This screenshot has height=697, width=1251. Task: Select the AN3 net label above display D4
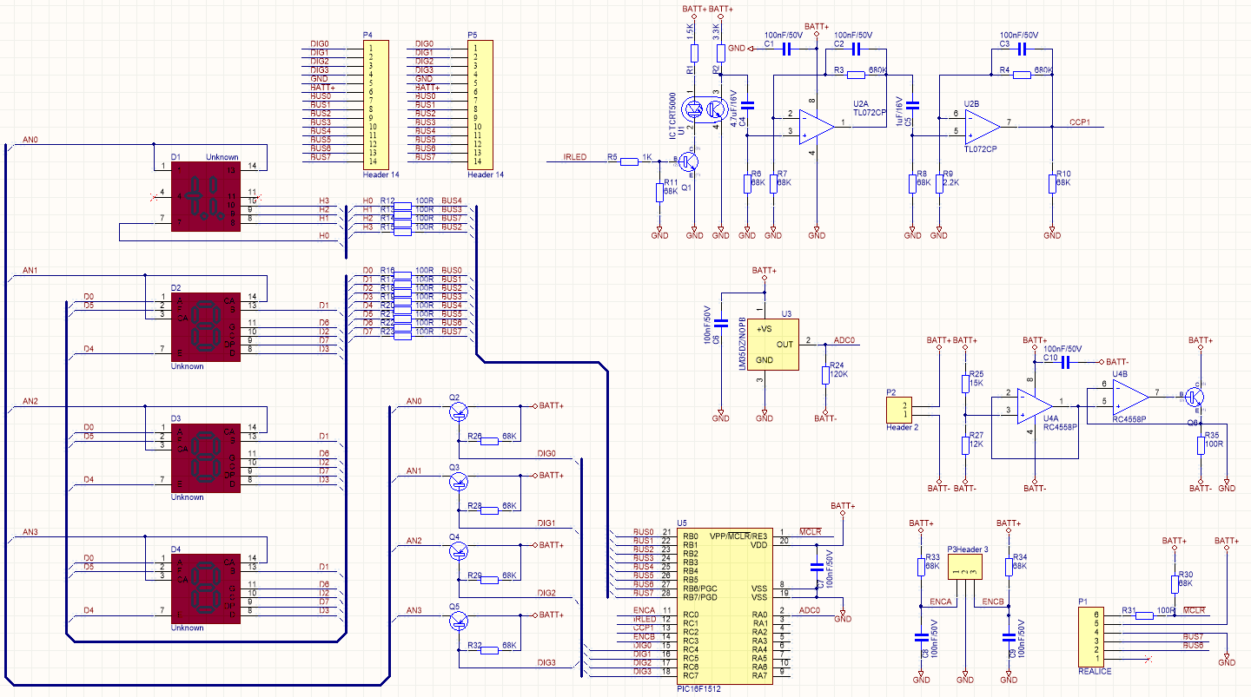tap(30, 531)
